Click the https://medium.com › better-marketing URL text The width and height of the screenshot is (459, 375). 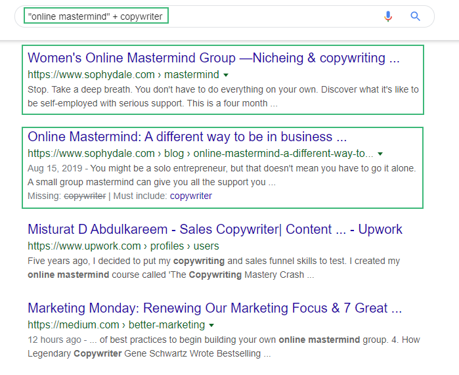[x=116, y=325]
